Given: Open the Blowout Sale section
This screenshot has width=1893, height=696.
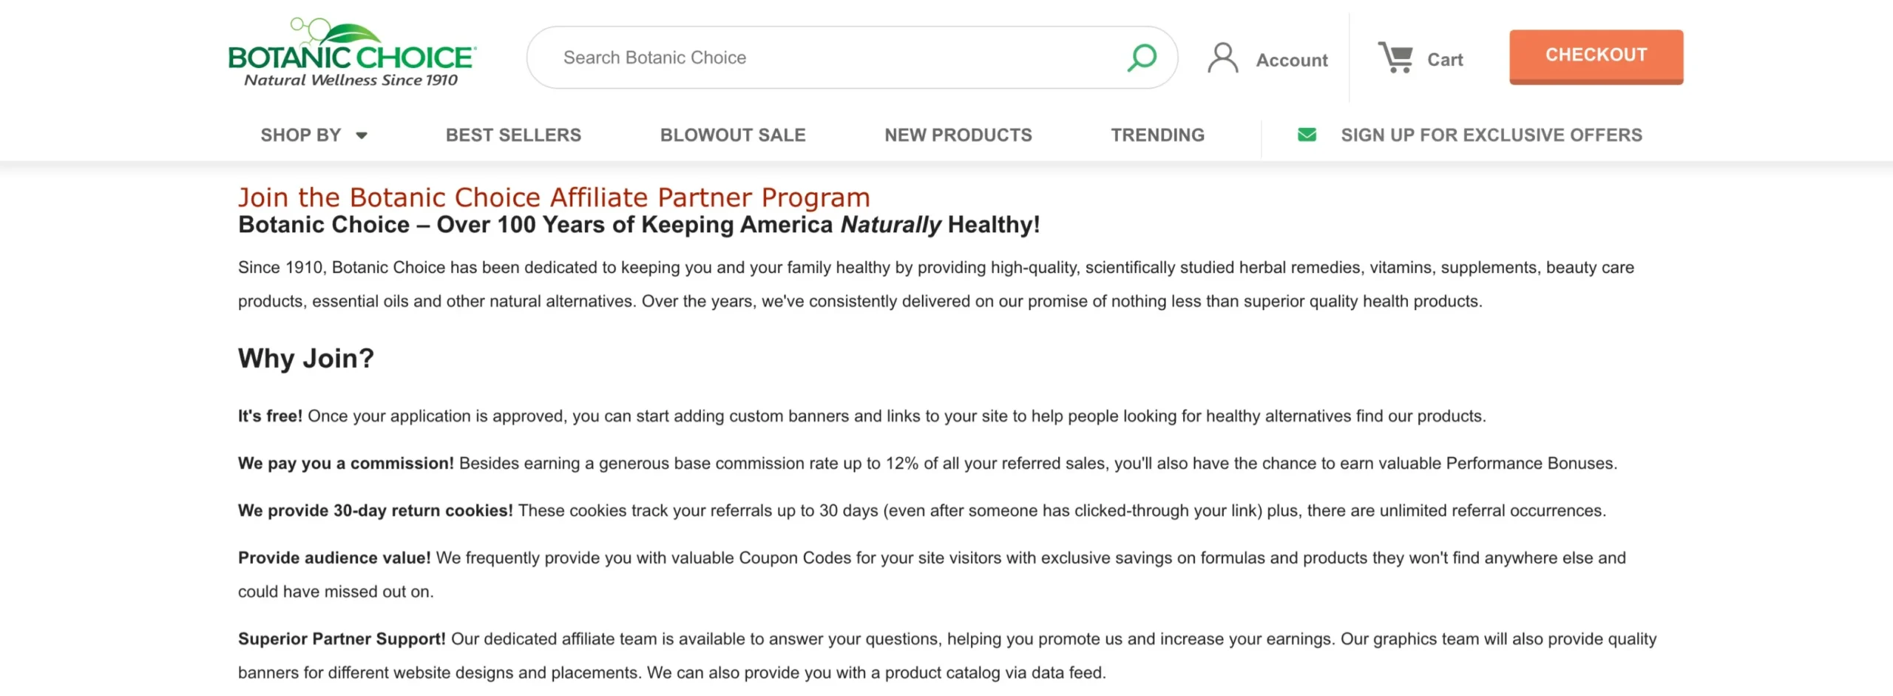Looking at the screenshot, I should coord(733,135).
